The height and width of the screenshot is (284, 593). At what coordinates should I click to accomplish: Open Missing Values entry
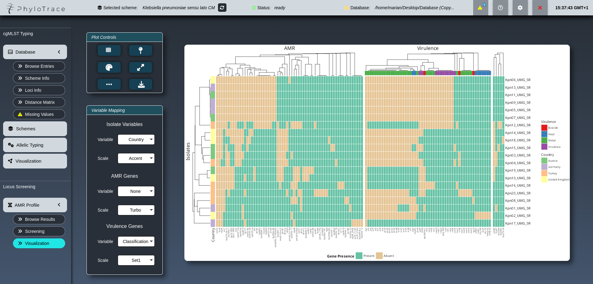(39, 114)
